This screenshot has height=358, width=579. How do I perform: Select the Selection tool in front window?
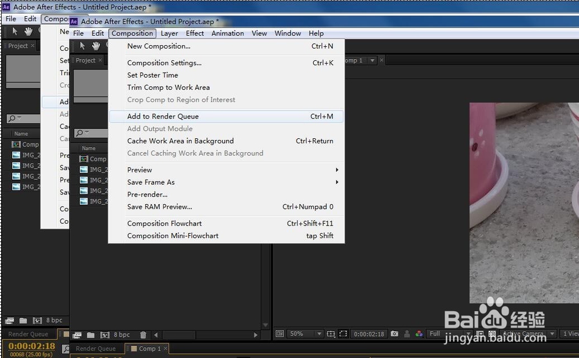[82, 46]
